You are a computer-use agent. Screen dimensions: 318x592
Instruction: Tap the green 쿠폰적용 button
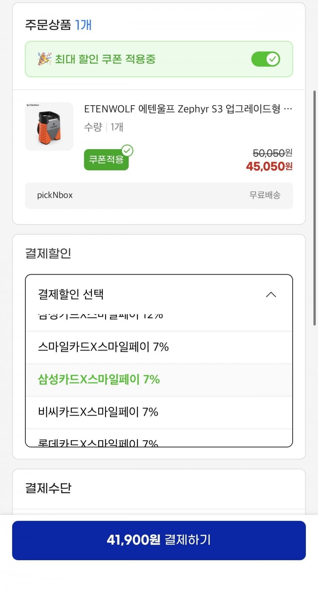(106, 160)
